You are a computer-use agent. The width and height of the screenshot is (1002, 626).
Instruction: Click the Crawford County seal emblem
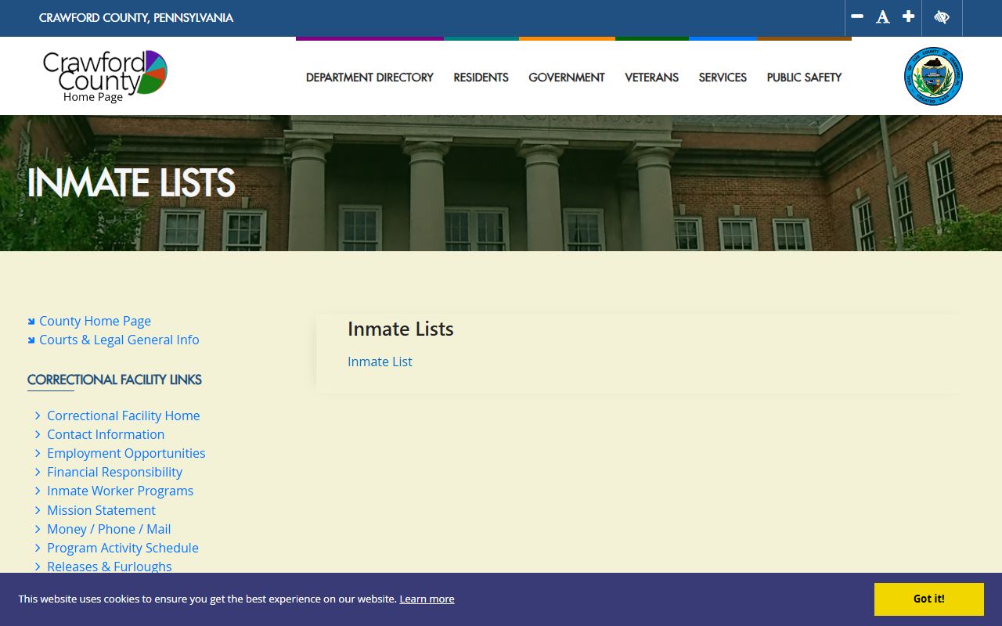pos(933,76)
